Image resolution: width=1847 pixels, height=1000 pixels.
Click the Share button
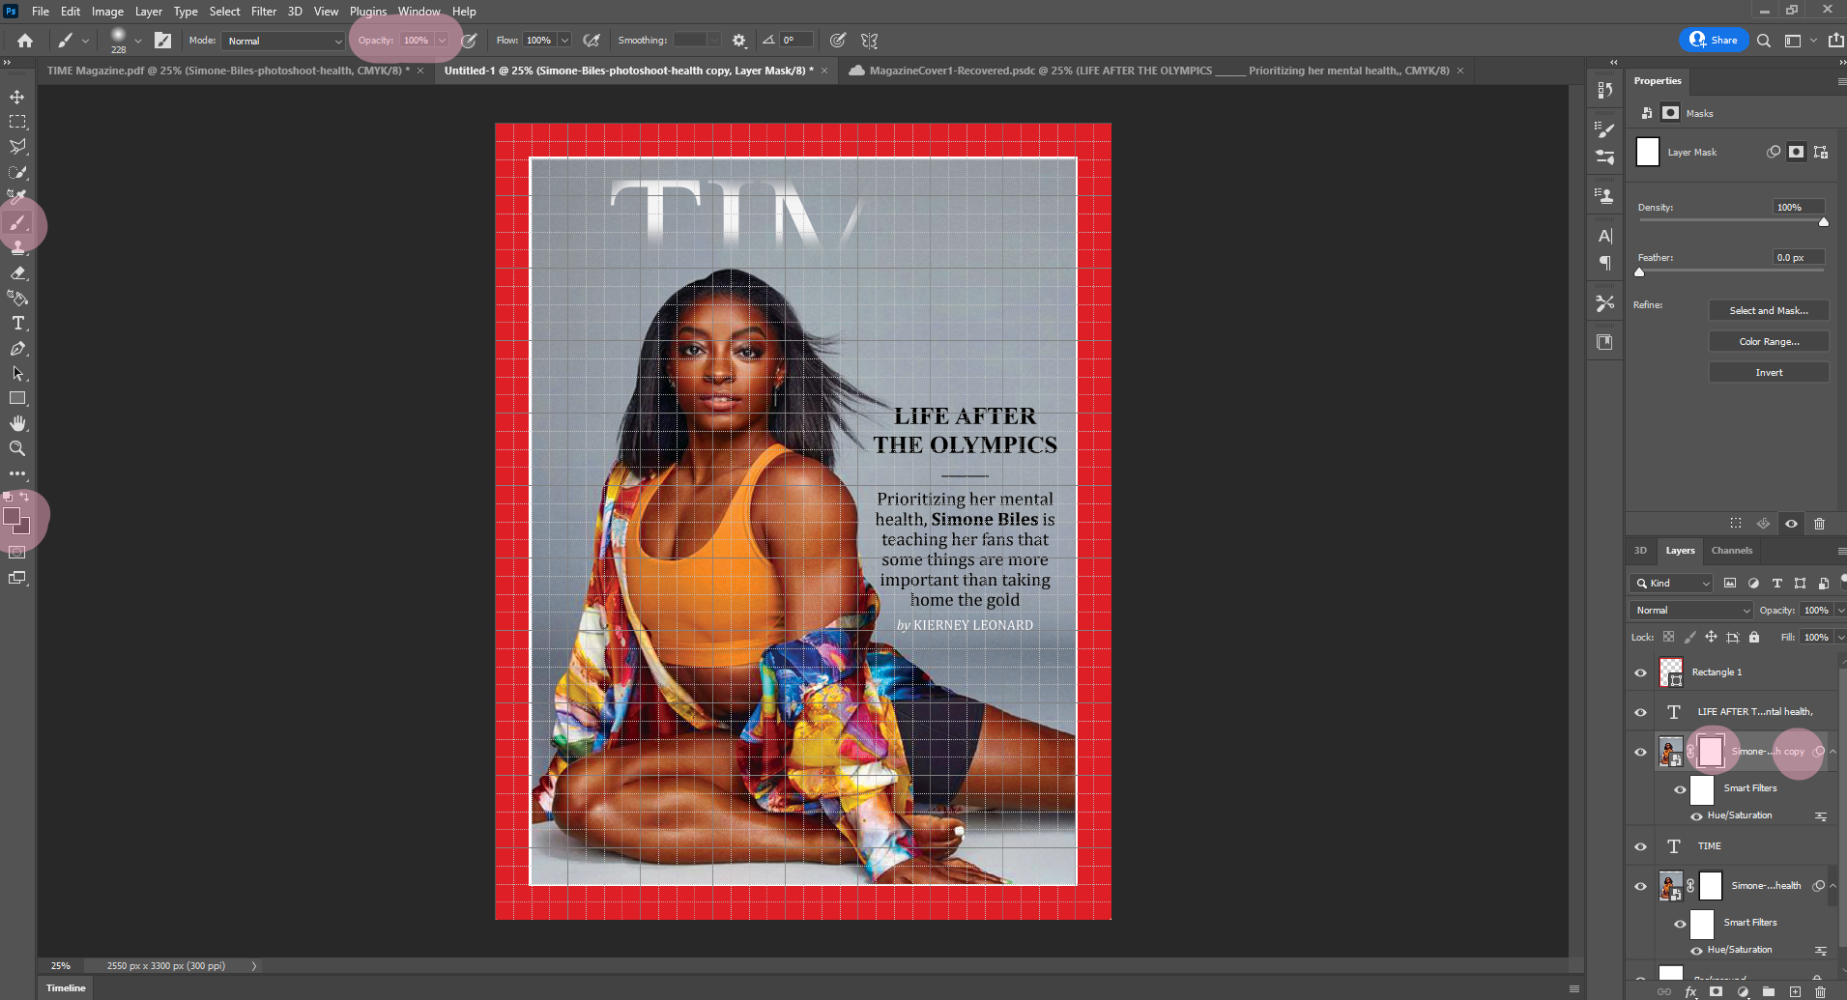pyautogui.click(x=1714, y=40)
